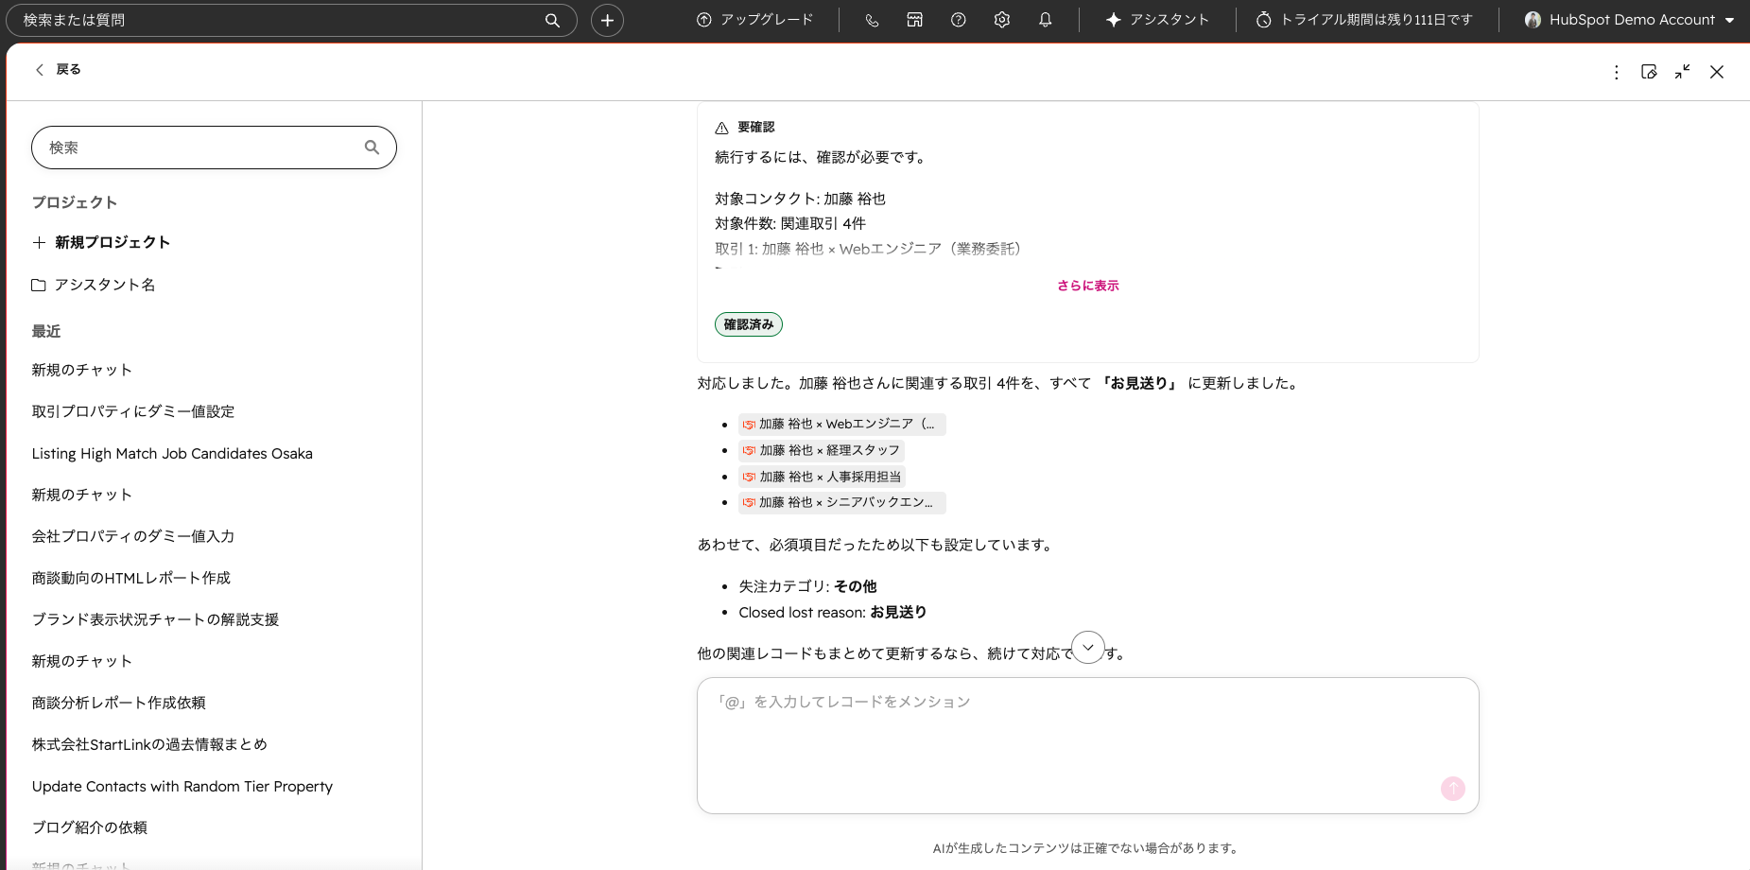Open the HubSpot Demo Account dropdown
This screenshot has height=870, width=1750.
coord(1630,20)
